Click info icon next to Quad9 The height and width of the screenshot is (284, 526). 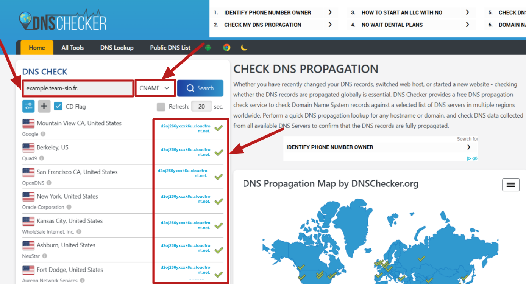click(x=41, y=158)
